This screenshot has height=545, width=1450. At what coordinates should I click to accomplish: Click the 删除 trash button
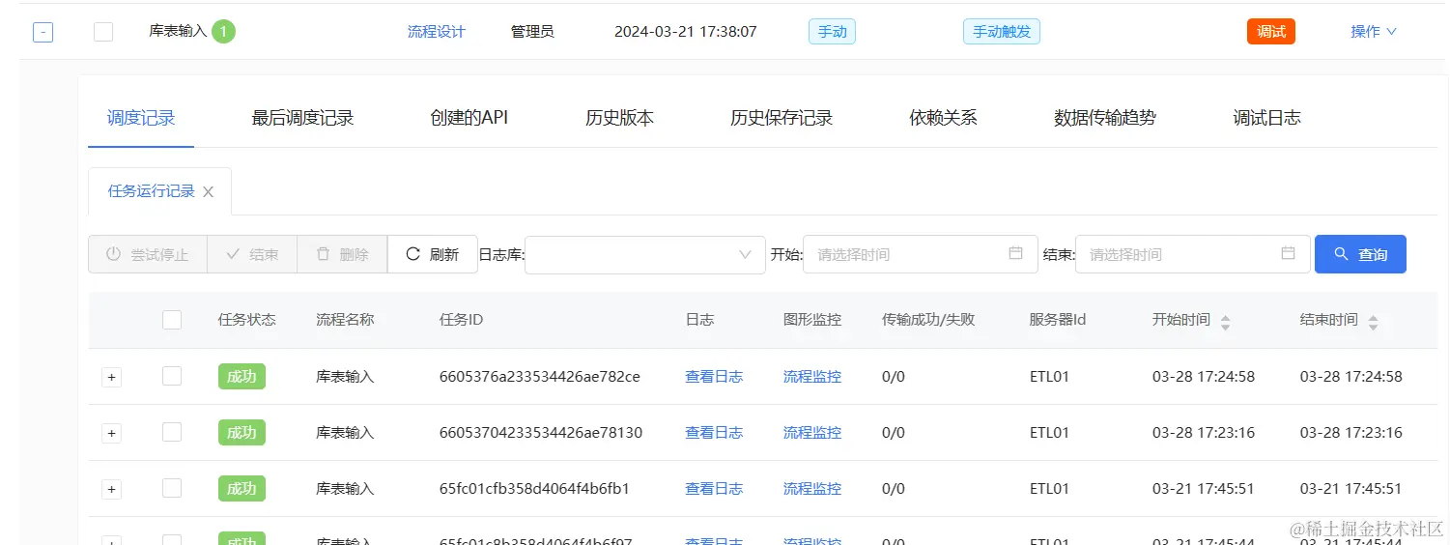click(342, 254)
